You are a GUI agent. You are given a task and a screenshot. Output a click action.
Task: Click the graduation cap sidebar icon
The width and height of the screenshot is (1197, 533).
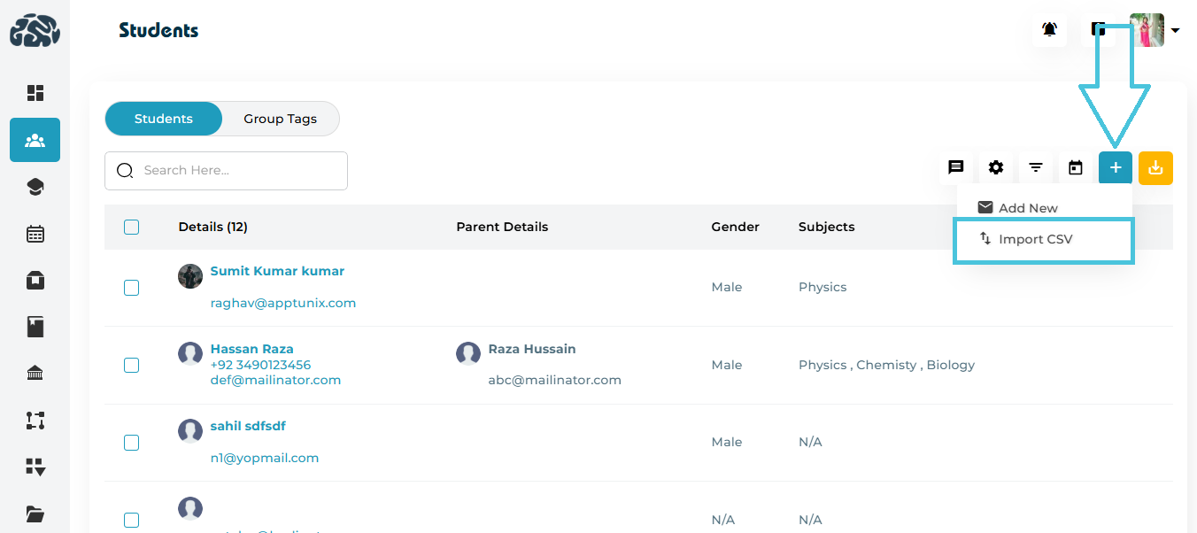tap(35, 187)
